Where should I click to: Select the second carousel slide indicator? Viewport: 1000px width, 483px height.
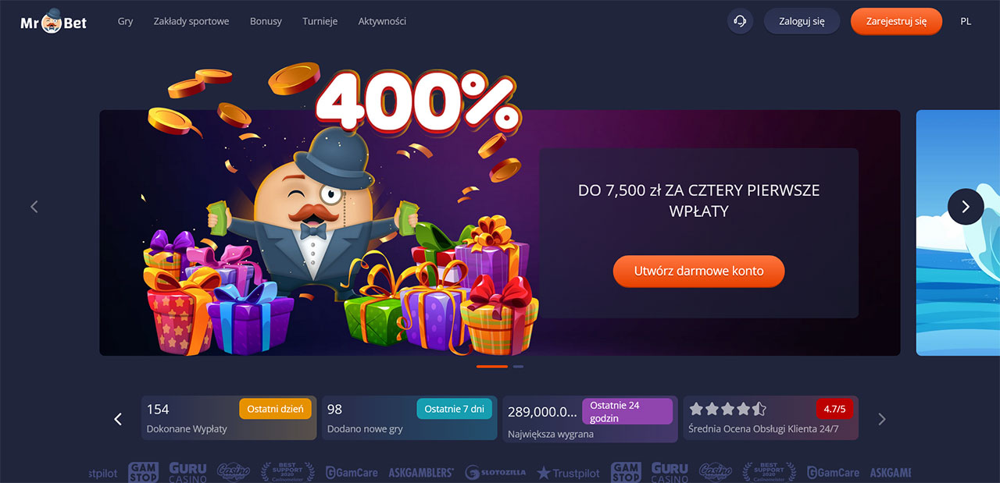(518, 366)
